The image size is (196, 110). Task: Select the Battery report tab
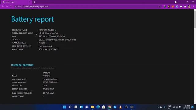[16, 2]
